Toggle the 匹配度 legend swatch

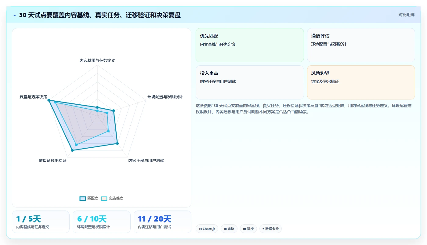point(83,198)
